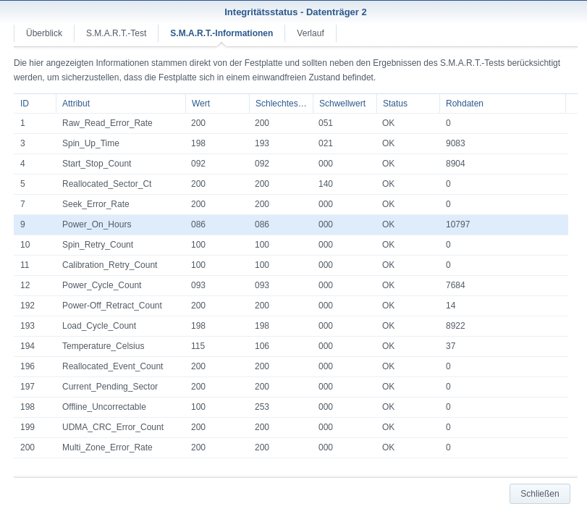Image resolution: width=587 pixels, height=509 pixels.
Task: Click the UDMA_CRC_Error_Count row
Action: click(x=112, y=427)
